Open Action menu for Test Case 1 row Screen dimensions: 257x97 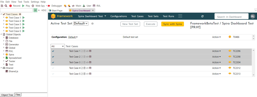(x=216, y=51)
